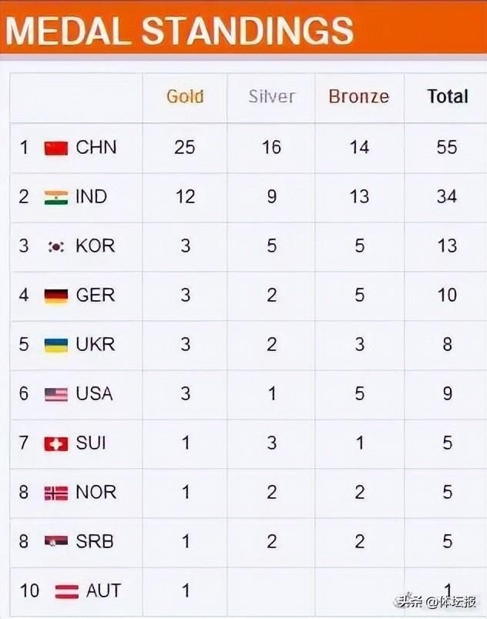The height and width of the screenshot is (619, 487).
Task: Click the China flag icon
Action: [x=56, y=148]
